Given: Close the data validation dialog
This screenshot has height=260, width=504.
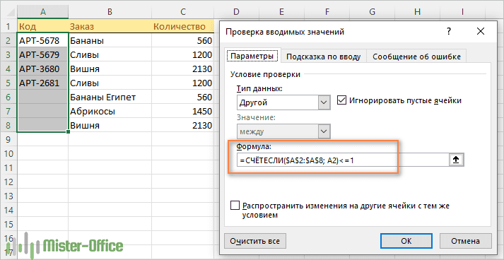Looking at the screenshot, I should pyautogui.click(x=480, y=32).
